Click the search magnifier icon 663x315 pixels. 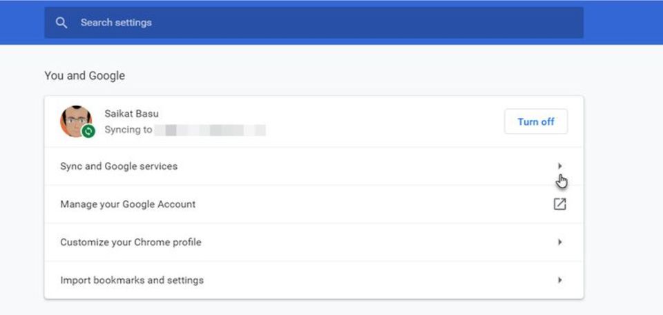point(61,23)
